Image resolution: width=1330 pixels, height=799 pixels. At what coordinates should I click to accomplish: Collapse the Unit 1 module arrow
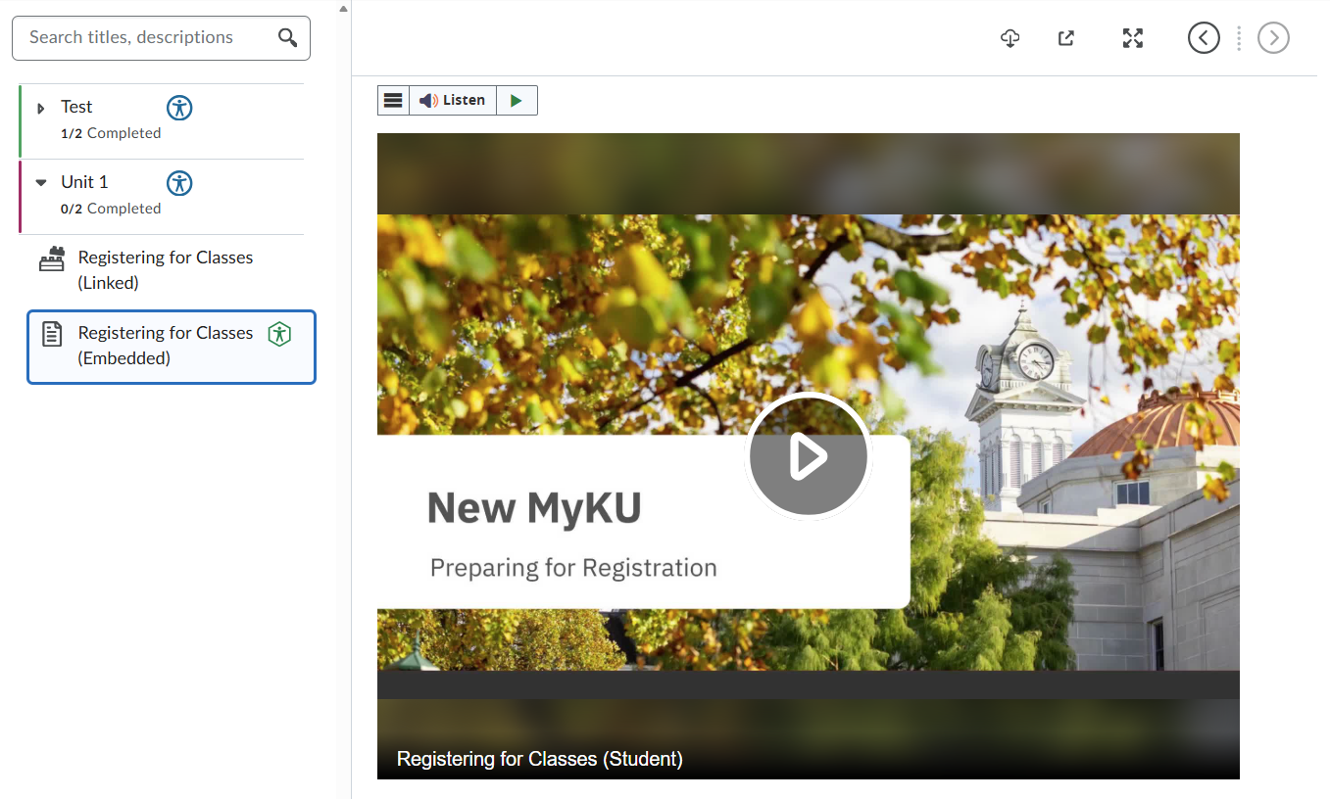(x=41, y=183)
